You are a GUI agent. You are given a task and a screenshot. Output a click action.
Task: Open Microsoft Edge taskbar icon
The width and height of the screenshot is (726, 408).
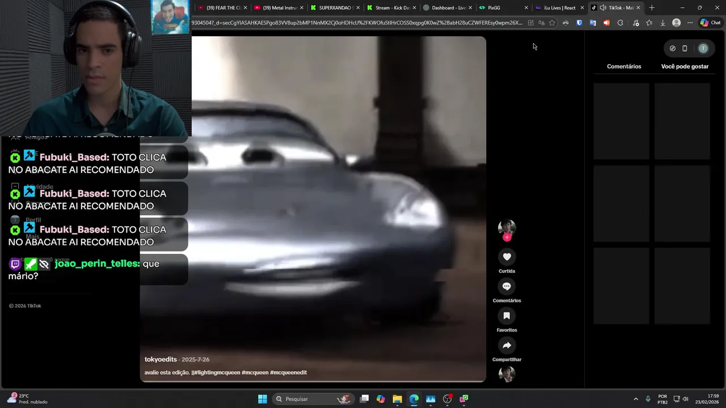(414, 399)
